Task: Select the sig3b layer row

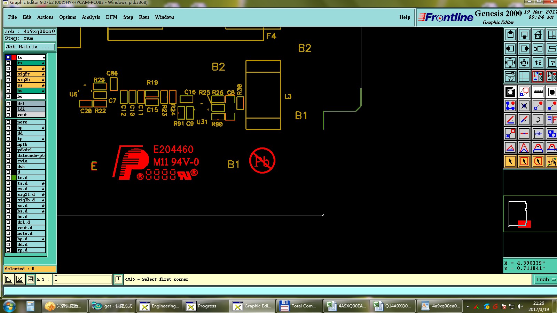Action: tap(31, 80)
